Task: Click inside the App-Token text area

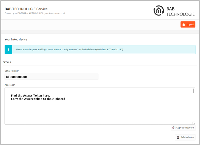Action: coord(98,108)
